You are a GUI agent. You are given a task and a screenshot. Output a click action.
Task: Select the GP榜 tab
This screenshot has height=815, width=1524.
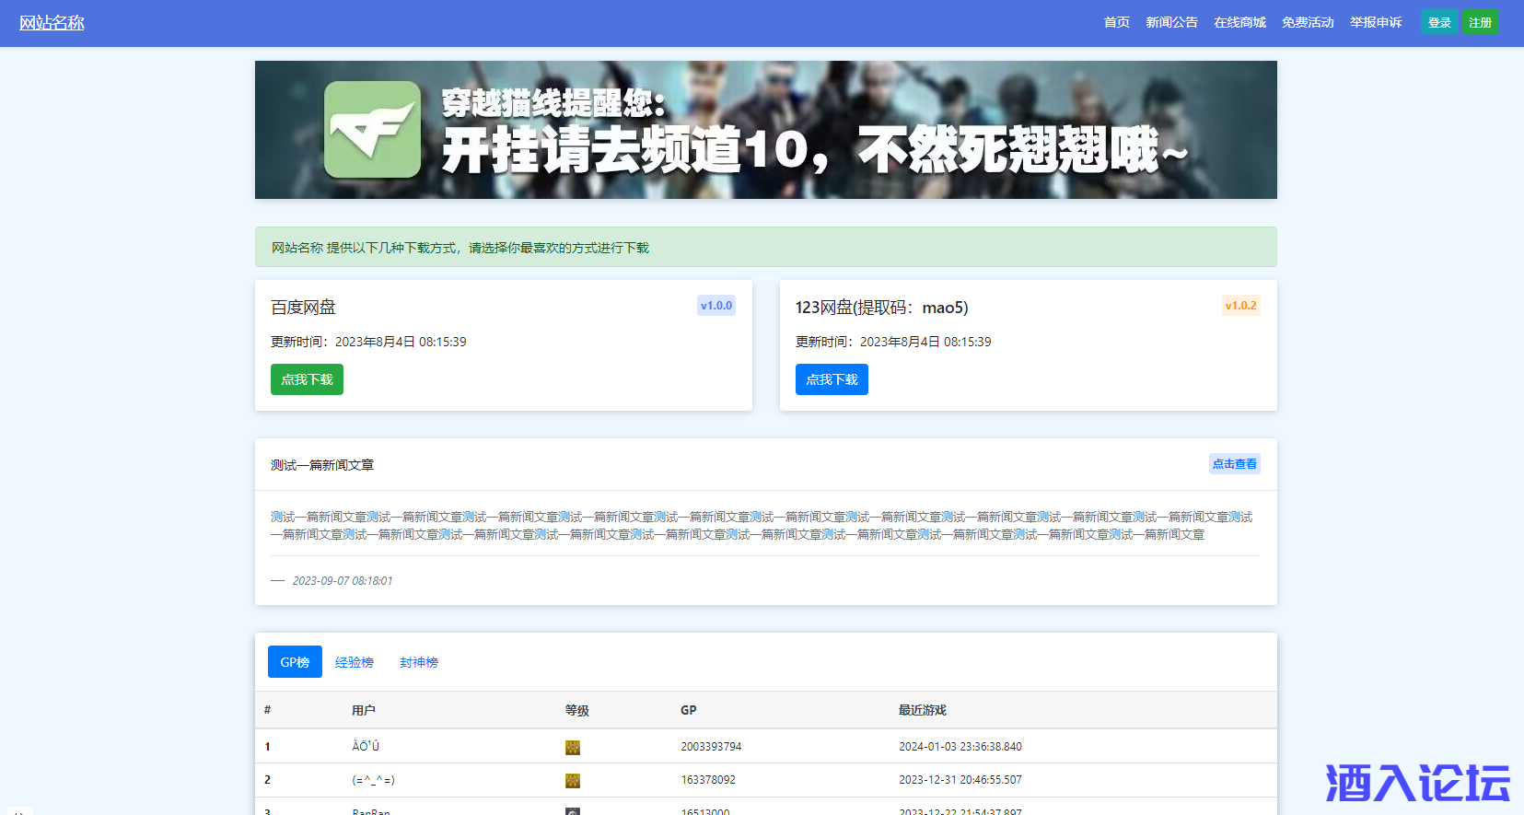[295, 662]
